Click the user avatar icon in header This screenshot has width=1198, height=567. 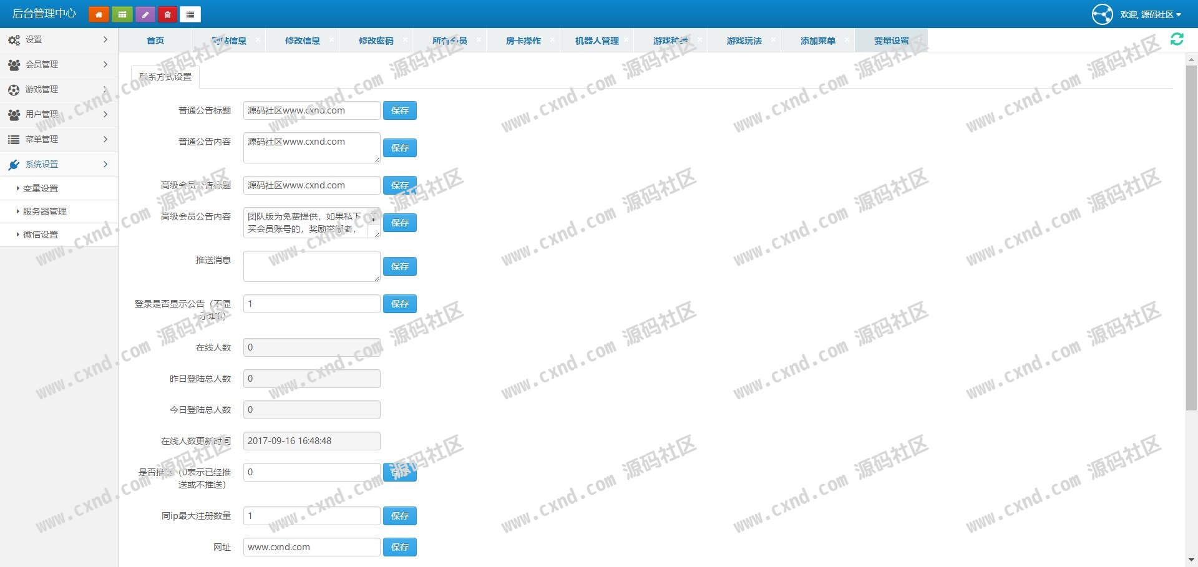pyautogui.click(x=1102, y=14)
